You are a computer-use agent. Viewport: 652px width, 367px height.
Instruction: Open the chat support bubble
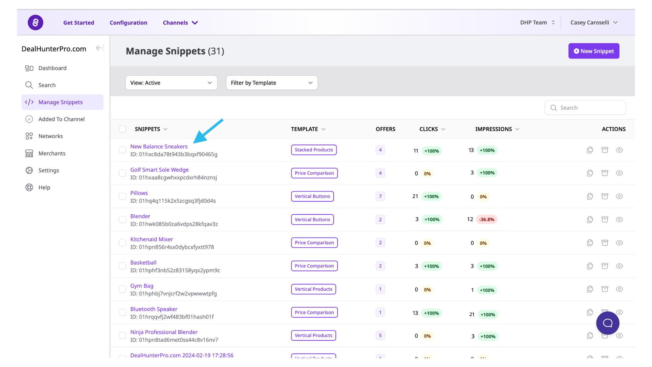tap(608, 323)
